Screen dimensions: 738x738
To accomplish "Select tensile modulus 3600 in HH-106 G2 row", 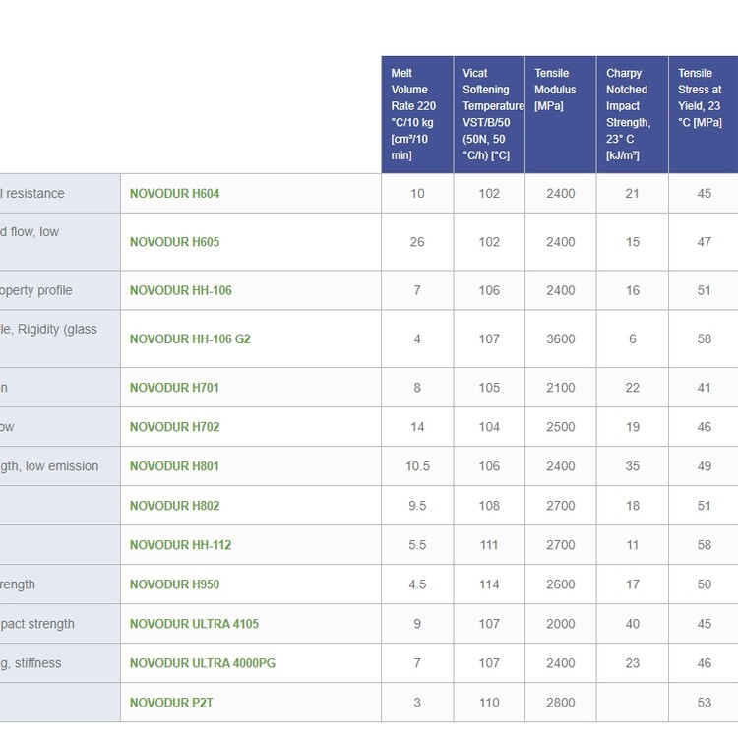I will [x=561, y=338].
